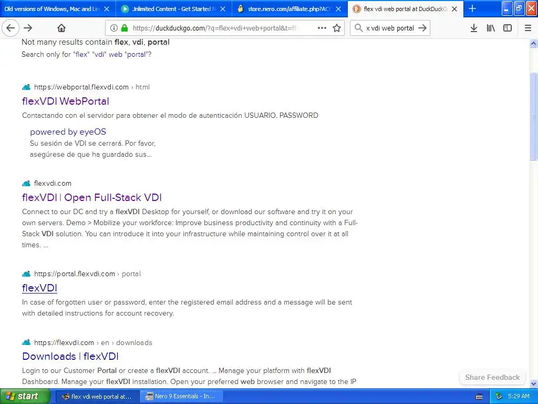Open the underlined 'flexVDI' portal result
The height and width of the screenshot is (404, 538).
click(x=39, y=288)
